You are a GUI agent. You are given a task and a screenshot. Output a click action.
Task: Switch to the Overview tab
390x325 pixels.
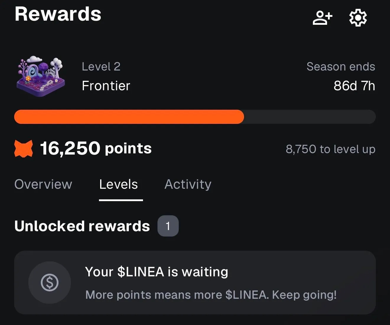[x=43, y=184]
